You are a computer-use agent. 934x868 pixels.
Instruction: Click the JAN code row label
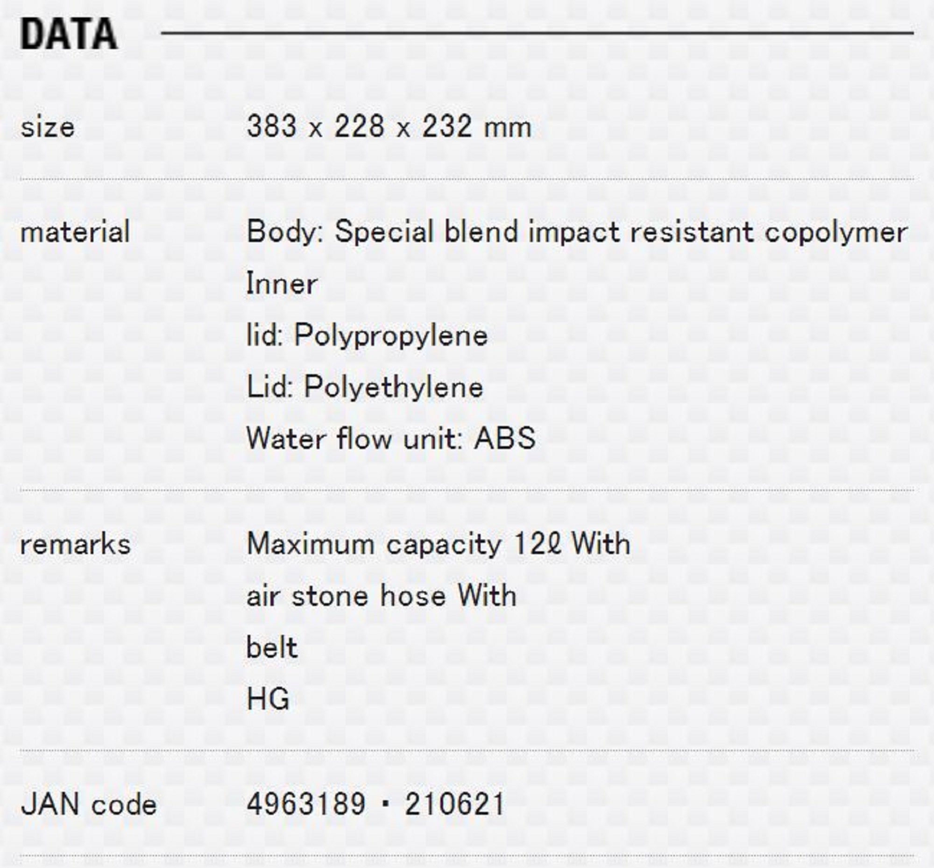[89, 804]
